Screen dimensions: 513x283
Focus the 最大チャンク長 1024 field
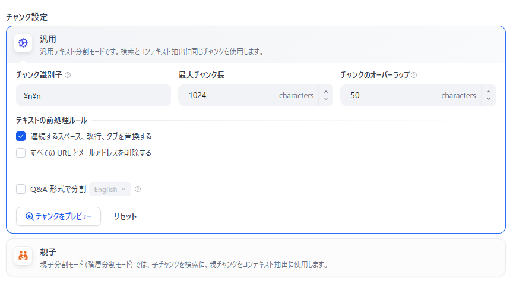click(249, 95)
